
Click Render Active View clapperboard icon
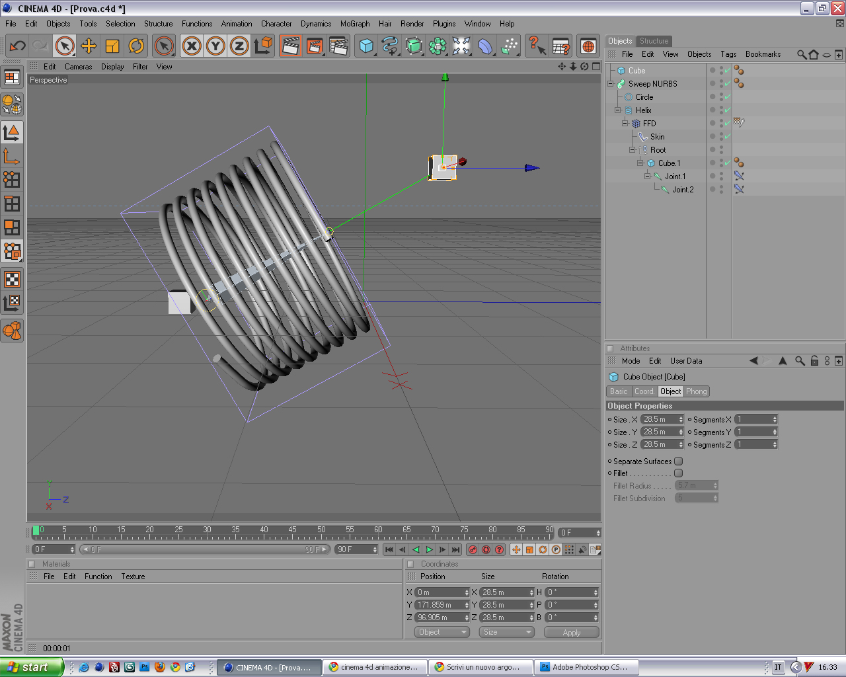[x=290, y=46]
